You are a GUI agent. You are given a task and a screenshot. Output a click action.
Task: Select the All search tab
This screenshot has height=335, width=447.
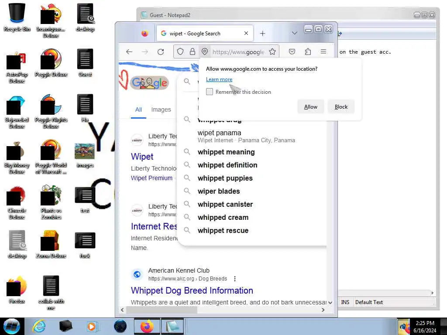(x=138, y=109)
